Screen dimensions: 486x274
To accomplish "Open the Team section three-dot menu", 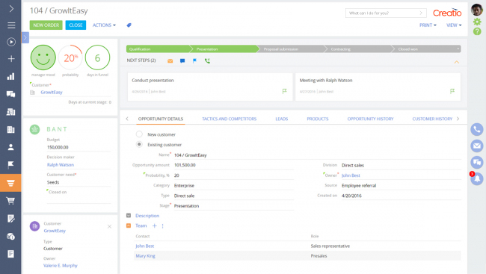I will [163, 226].
